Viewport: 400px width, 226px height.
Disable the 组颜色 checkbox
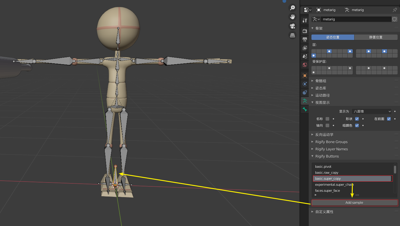pos(357,125)
